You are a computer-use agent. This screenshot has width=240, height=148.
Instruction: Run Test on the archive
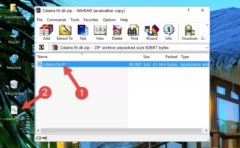[x=83, y=32]
